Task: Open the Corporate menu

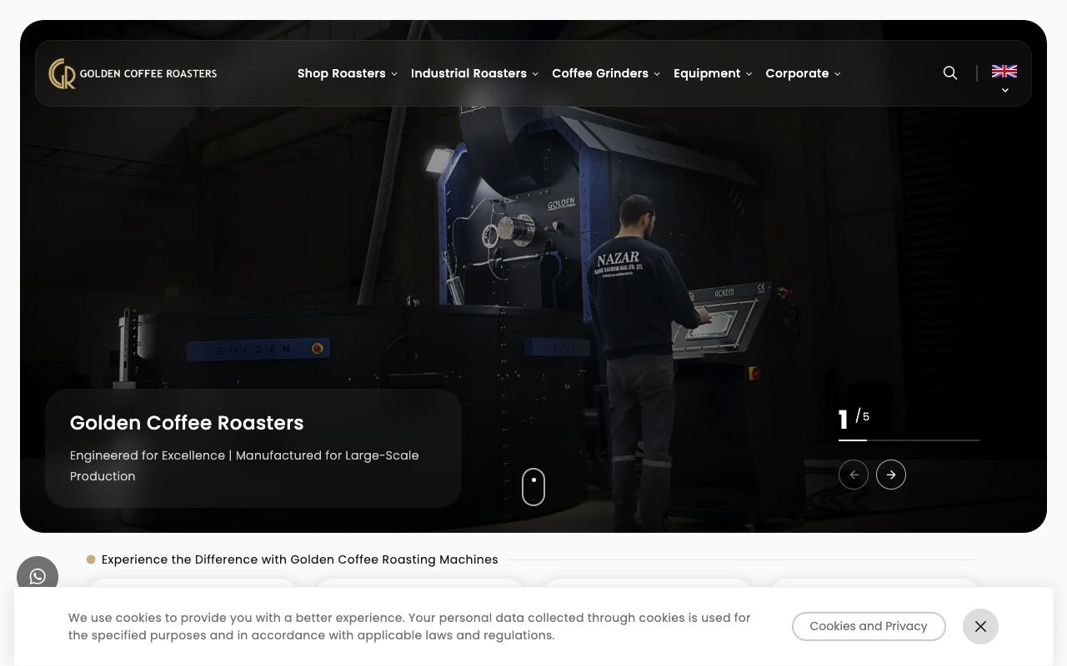Action: 803,73
